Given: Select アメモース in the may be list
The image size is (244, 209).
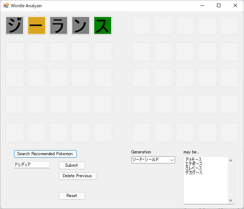Looking at the screenshot, I should tap(193, 159).
